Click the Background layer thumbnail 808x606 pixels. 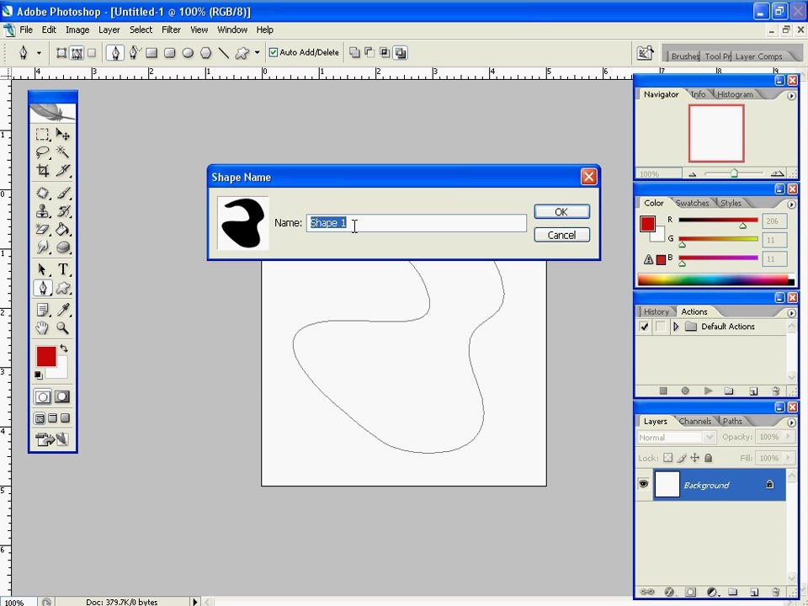click(x=667, y=485)
